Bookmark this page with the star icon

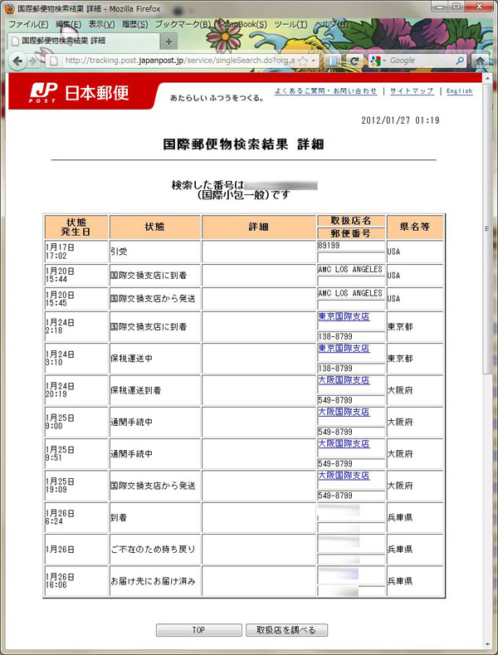click(302, 61)
